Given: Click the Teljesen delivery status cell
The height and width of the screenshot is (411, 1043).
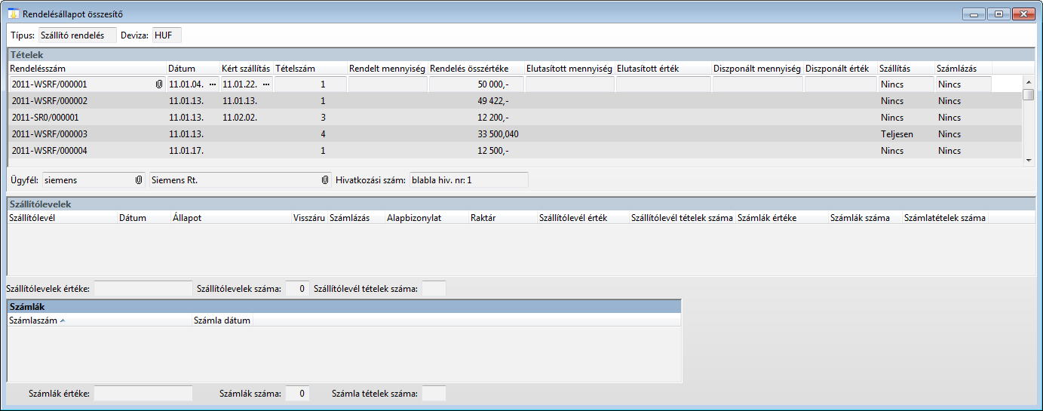Looking at the screenshot, I should coord(906,134).
